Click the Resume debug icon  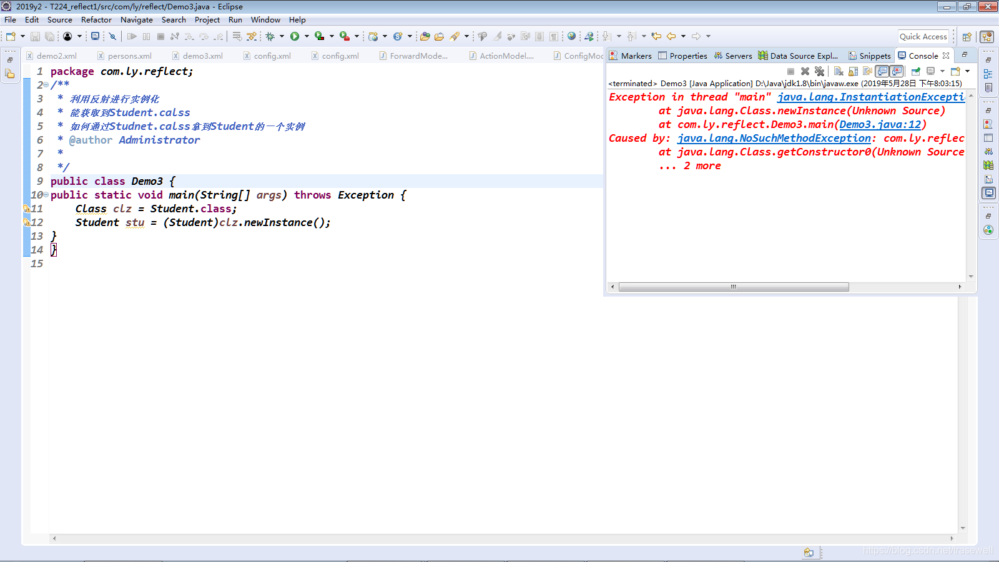pos(132,36)
